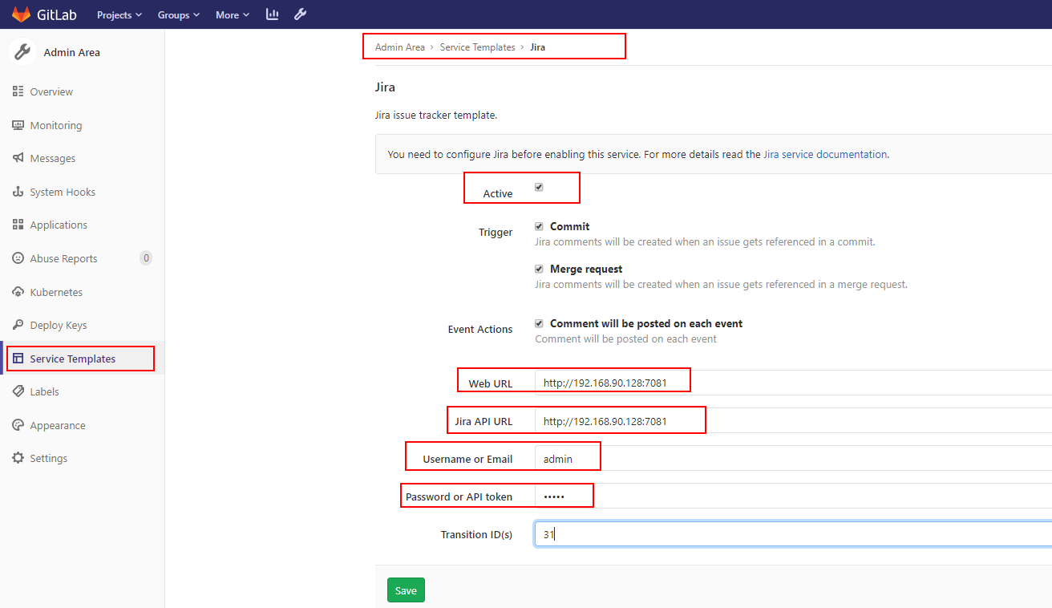Click the Labels tag icon
This screenshot has height=608, width=1052.
point(18,391)
